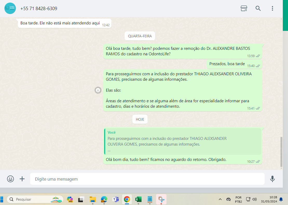Select the 'Prezados, boa tarde' message

tap(234, 64)
